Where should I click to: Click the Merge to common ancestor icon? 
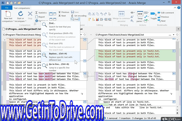tap(121, 14)
